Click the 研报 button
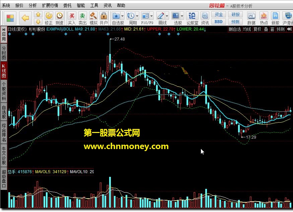The image size is (293, 212). coord(235,14)
